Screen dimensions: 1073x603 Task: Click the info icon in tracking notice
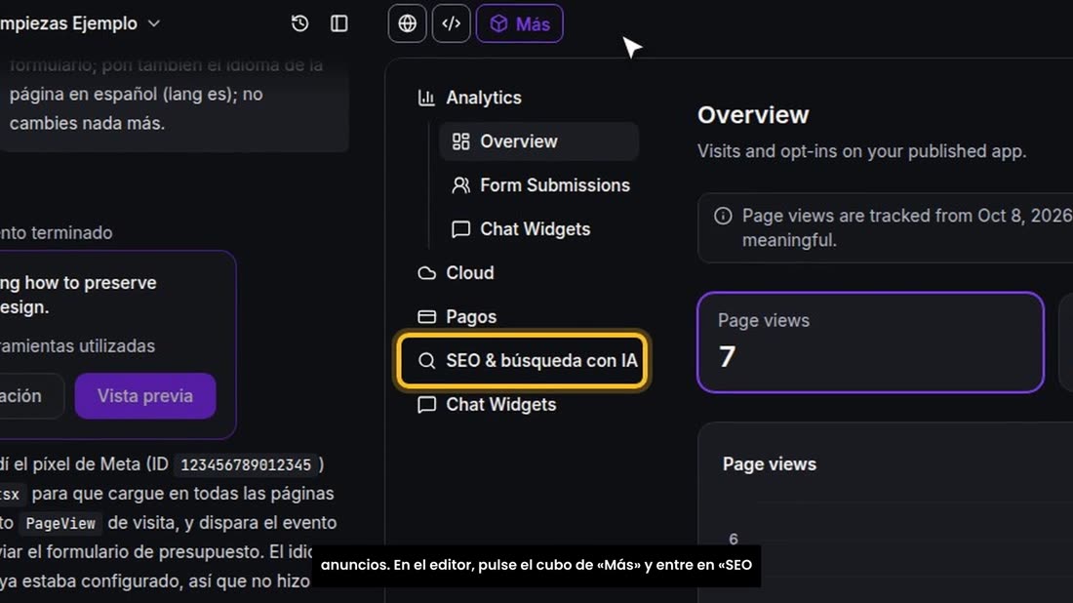click(723, 217)
